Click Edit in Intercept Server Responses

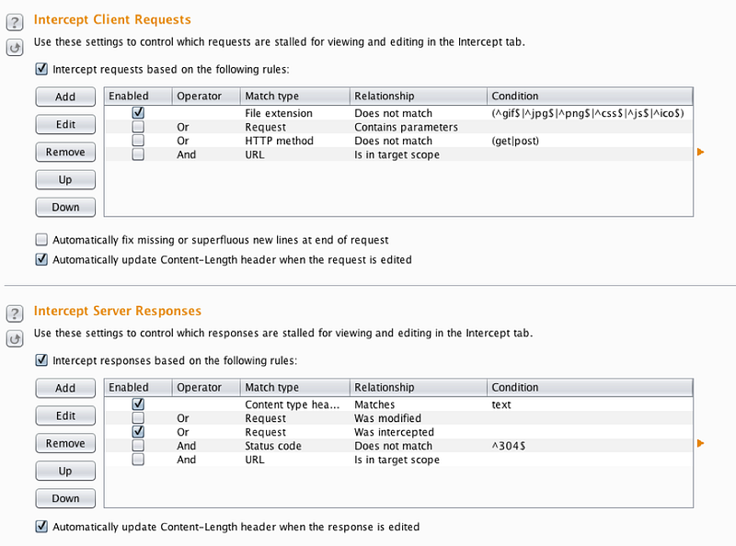pos(65,415)
